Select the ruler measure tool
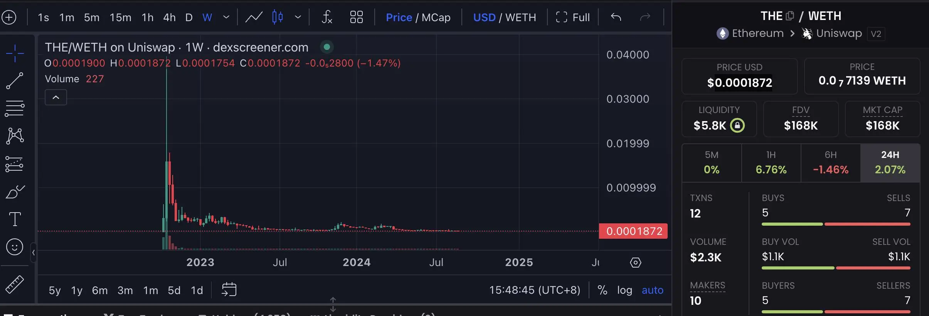The width and height of the screenshot is (929, 316). (15, 284)
